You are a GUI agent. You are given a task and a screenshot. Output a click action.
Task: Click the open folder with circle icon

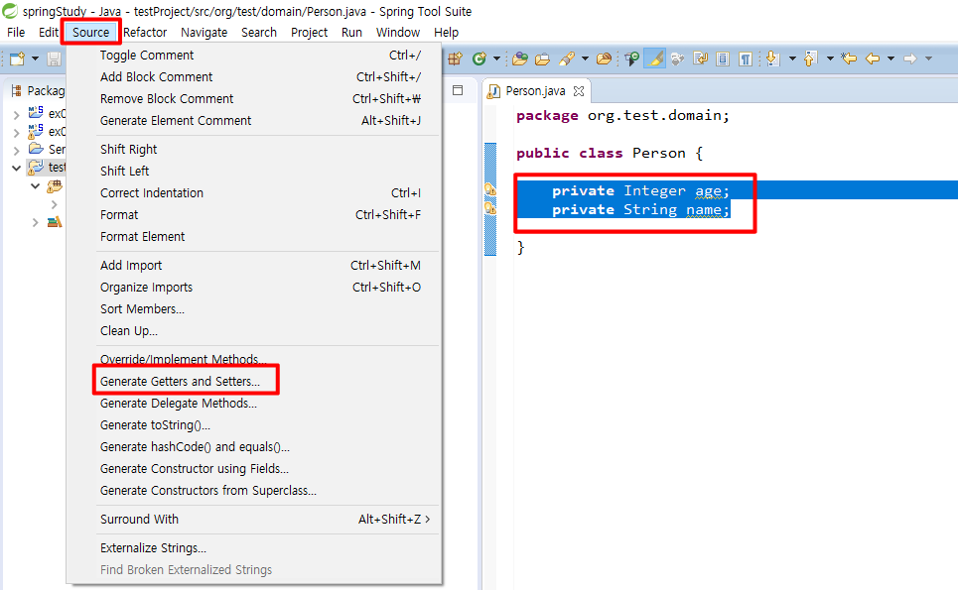(604, 59)
